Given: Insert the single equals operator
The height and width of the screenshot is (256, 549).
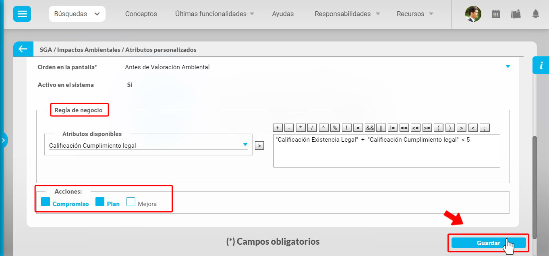Looking at the screenshot, I should coord(358,128).
